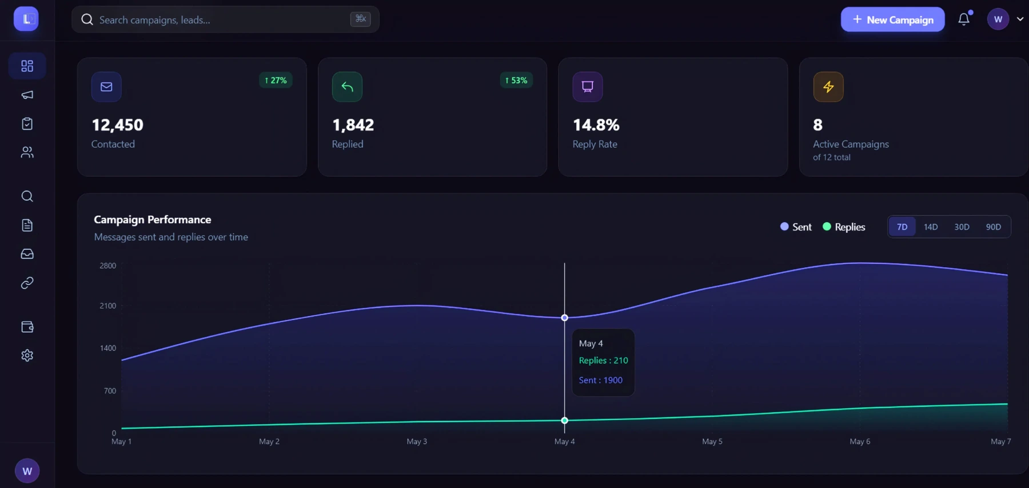
Task: Switch chart range to 30D
Action: (962, 227)
